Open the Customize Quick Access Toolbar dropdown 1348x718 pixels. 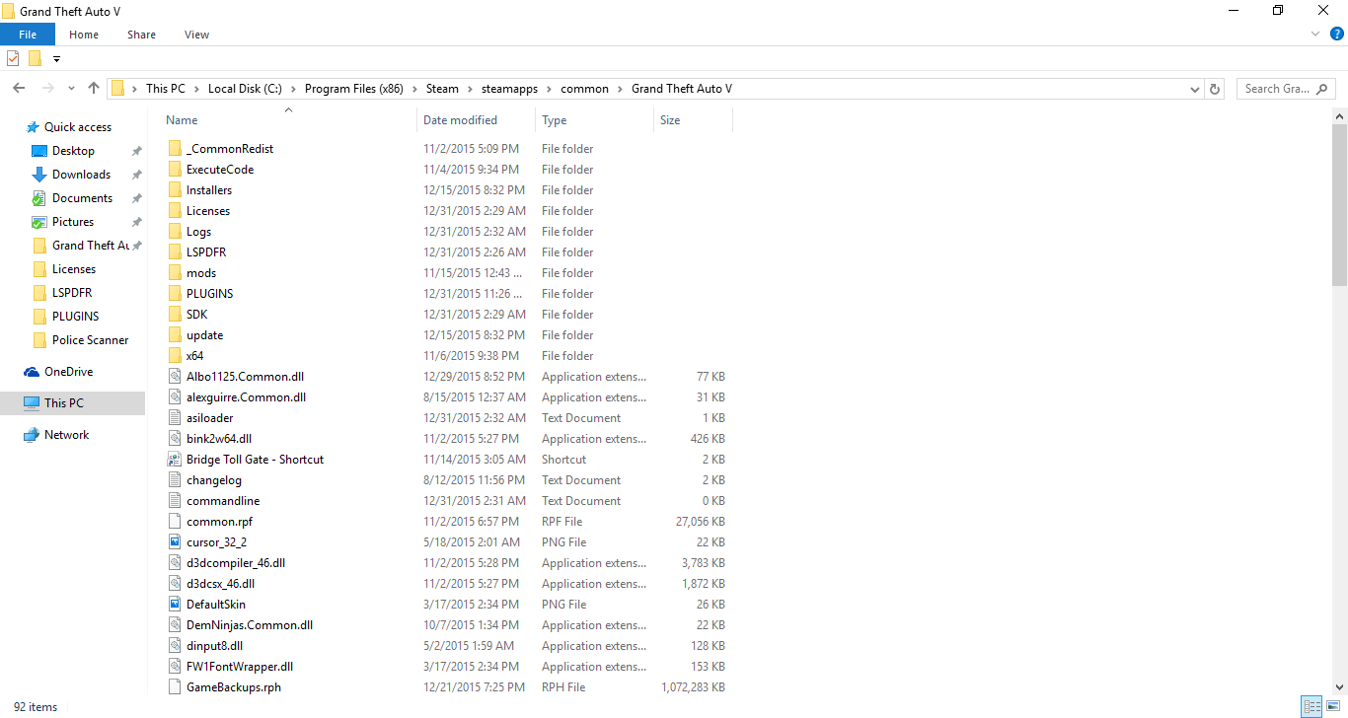tap(56, 59)
